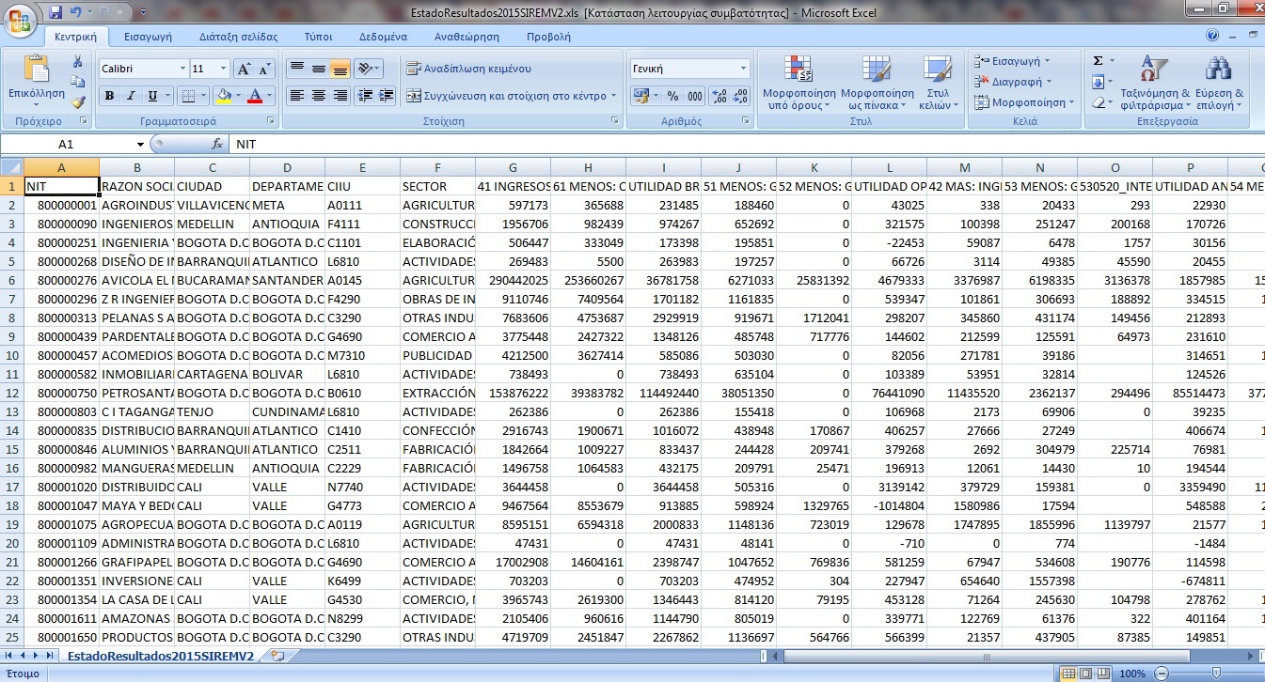This screenshot has width=1265, height=682.
Task: Open the Calibri font name dropdown
Action: pos(182,70)
